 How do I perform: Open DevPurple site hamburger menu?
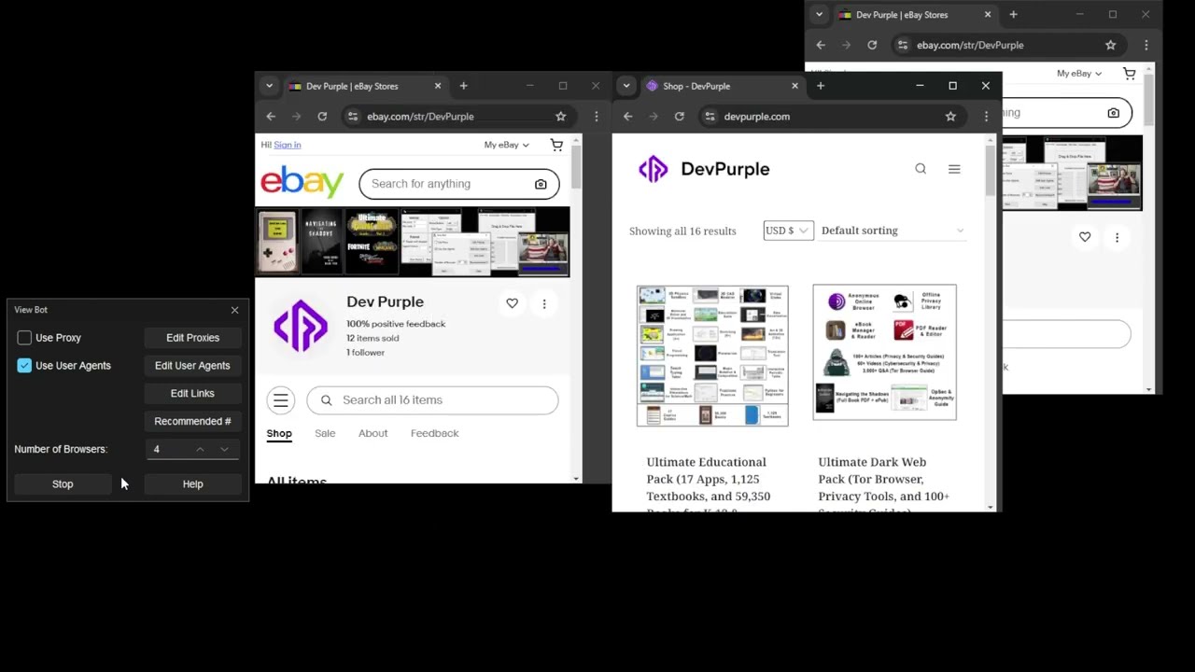[x=954, y=169]
